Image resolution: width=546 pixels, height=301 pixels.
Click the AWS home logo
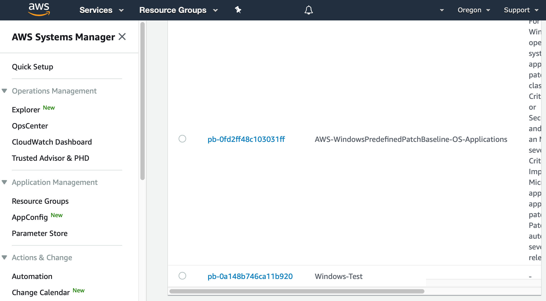pos(38,10)
